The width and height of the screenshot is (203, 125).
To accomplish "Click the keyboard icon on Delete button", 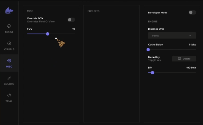I will coord(179,59).
